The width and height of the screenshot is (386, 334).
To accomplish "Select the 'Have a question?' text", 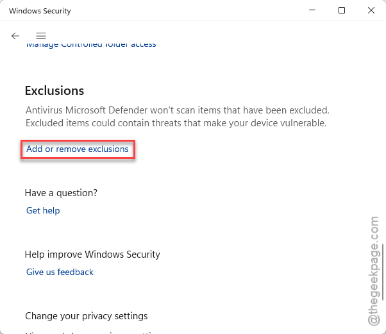I will pyautogui.click(x=61, y=193).
